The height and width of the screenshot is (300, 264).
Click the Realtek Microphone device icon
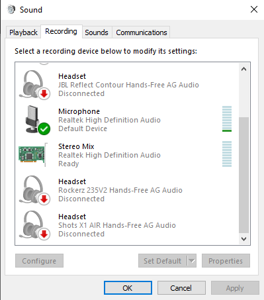tap(38, 120)
